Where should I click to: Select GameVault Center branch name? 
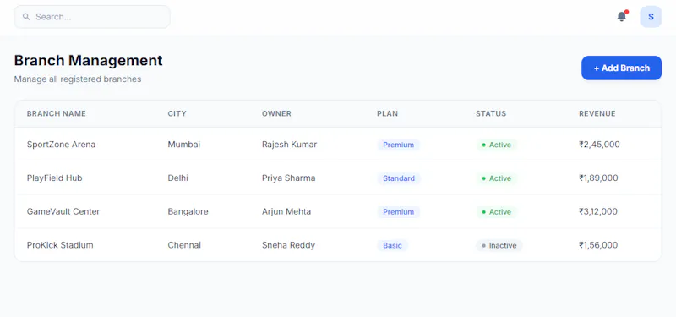[63, 212]
